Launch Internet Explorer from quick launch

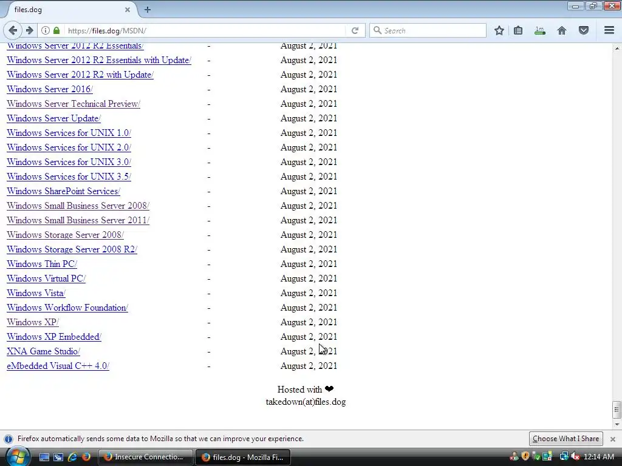pos(72,457)
